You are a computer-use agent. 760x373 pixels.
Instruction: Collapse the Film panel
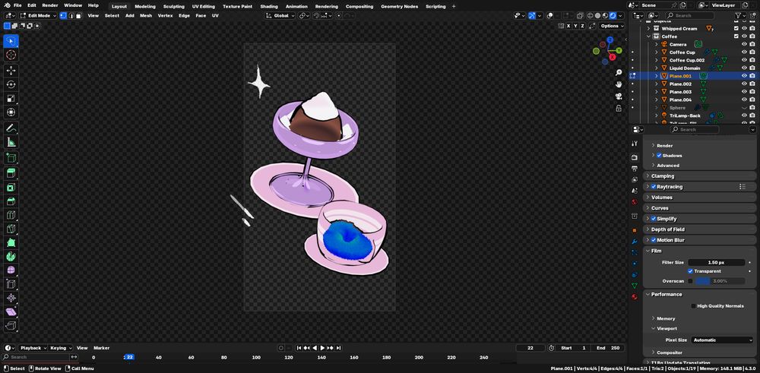pos(700,251)
